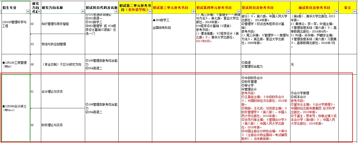Open the 初试科目代码及名称 filter dropdown

tap(116, 12)
